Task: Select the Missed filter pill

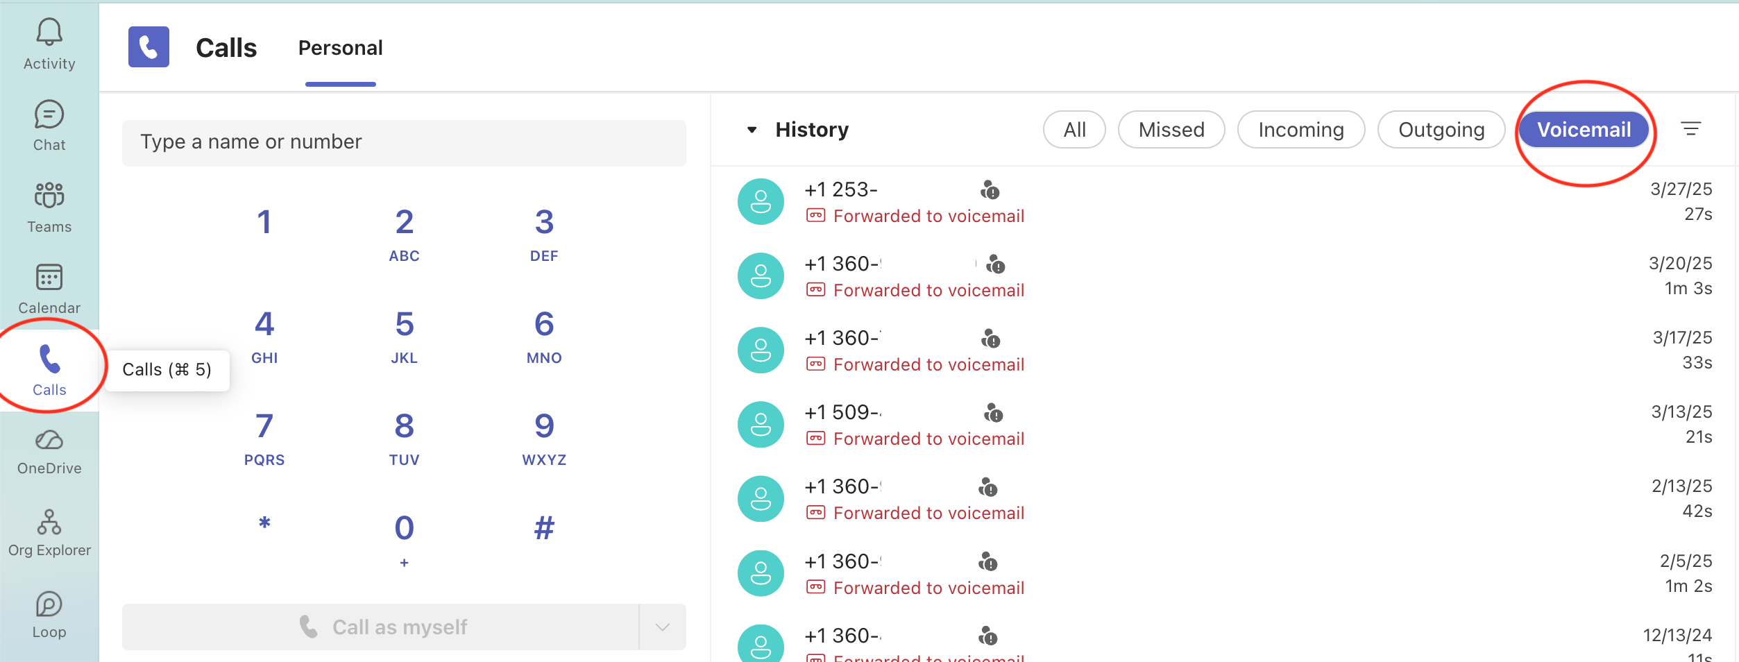Action: (1171, 130)
